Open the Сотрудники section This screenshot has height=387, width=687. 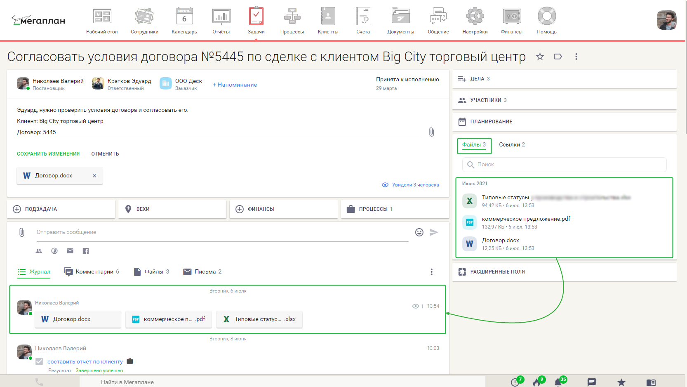[144, 21]
